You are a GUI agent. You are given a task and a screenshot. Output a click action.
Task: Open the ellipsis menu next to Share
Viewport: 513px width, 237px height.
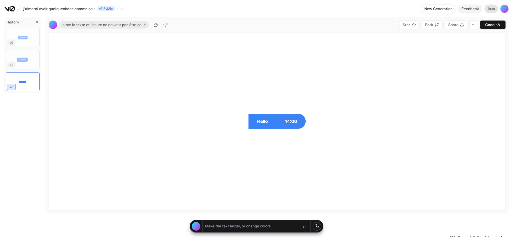pos(473,25)
